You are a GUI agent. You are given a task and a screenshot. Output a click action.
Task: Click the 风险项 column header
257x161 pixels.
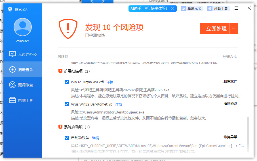(63, 57)
